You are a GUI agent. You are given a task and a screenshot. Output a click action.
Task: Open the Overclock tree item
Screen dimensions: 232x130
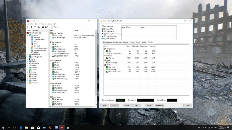pyautogui.click(x=37, y=46)
